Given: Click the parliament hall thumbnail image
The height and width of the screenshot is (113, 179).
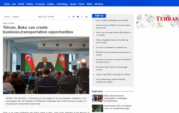Looking at the screenshot, I should (98, 108).
